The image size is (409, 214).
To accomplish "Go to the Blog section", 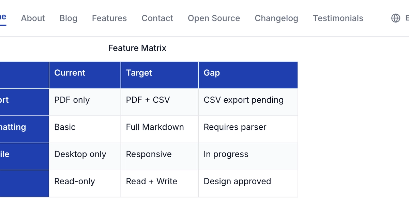I will click(x=69, y=18).
